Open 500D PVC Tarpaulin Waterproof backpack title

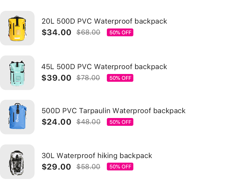coord(113,111)
